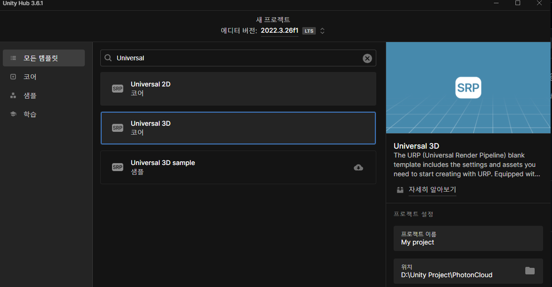552x287 pixels.
Task: Click the graduation cap icon beside 학습
Action: click(14, 114)
